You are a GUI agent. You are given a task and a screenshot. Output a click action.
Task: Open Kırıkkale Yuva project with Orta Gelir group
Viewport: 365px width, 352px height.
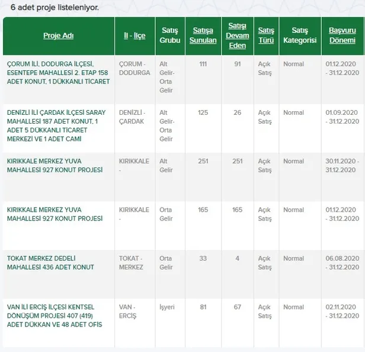55,214
